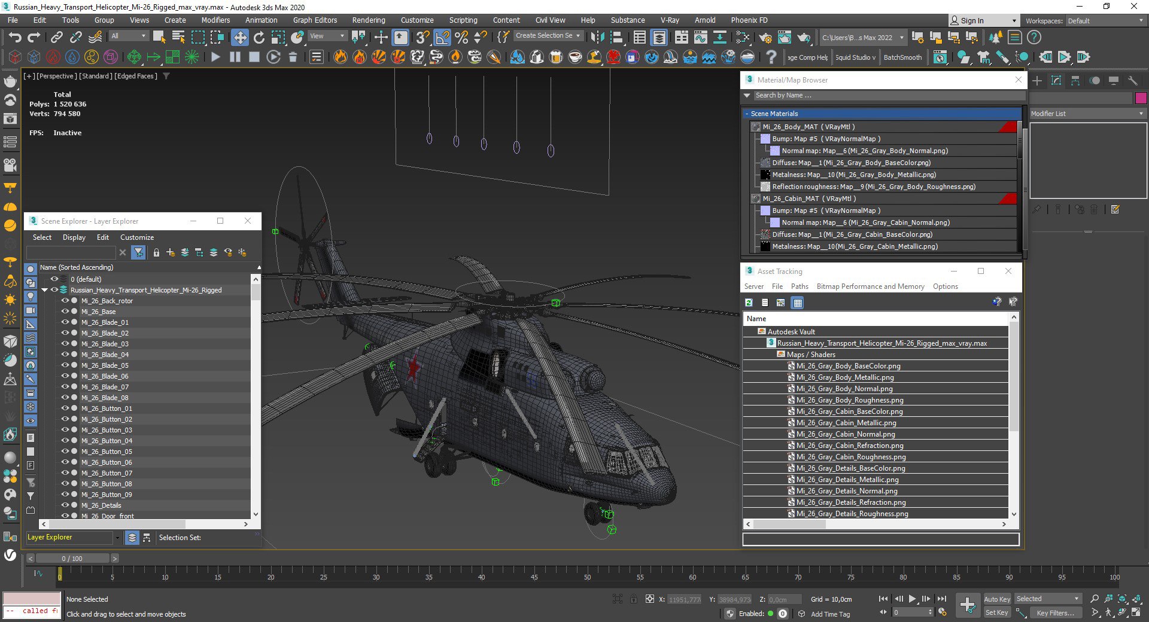Toggle visibility of the Russian_Heavy_Transport_Helicopter layer

coord(54,290)
